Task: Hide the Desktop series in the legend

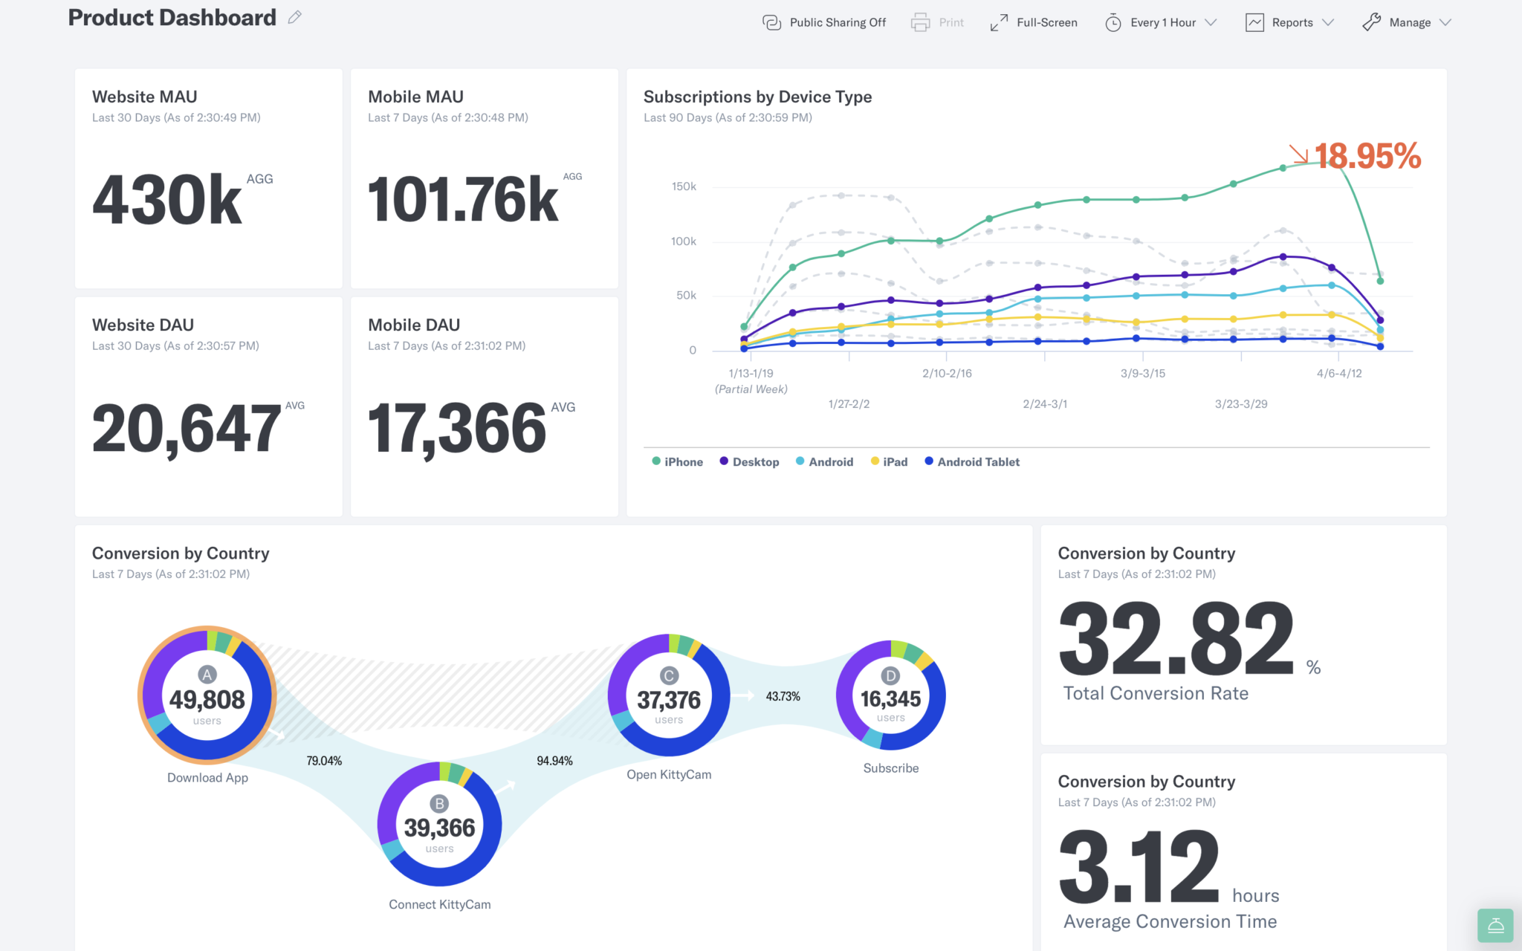Action: pyautogui.click(x=749, y=461)
